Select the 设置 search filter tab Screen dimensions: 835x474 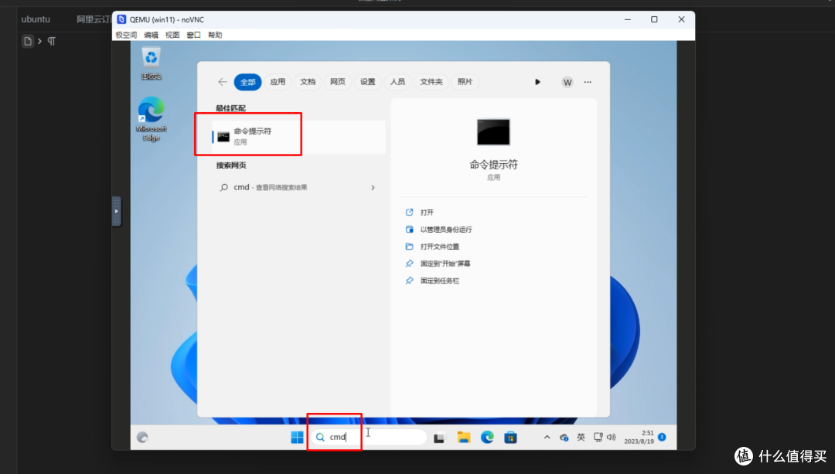(367, 82)
